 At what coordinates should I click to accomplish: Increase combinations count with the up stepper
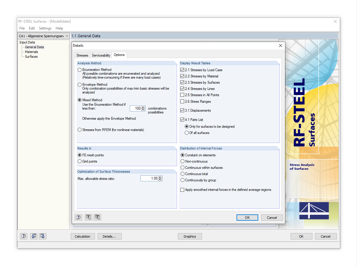pos(143,107)
